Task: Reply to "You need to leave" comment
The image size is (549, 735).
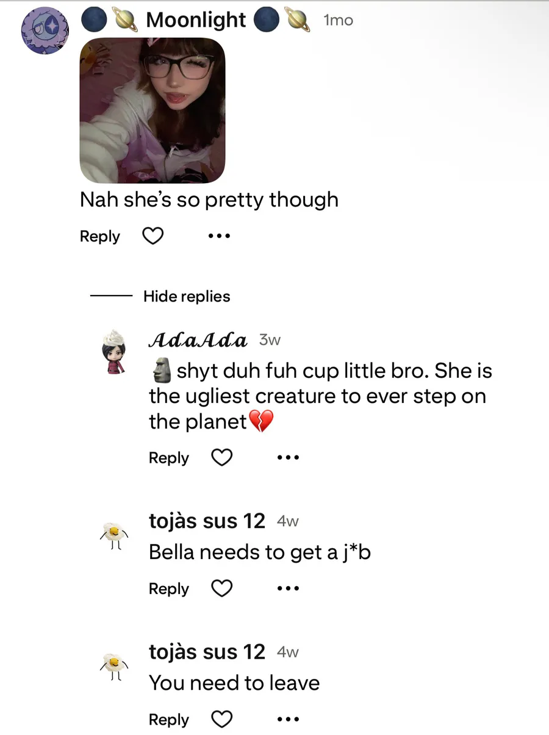Action: coord(169,720)
